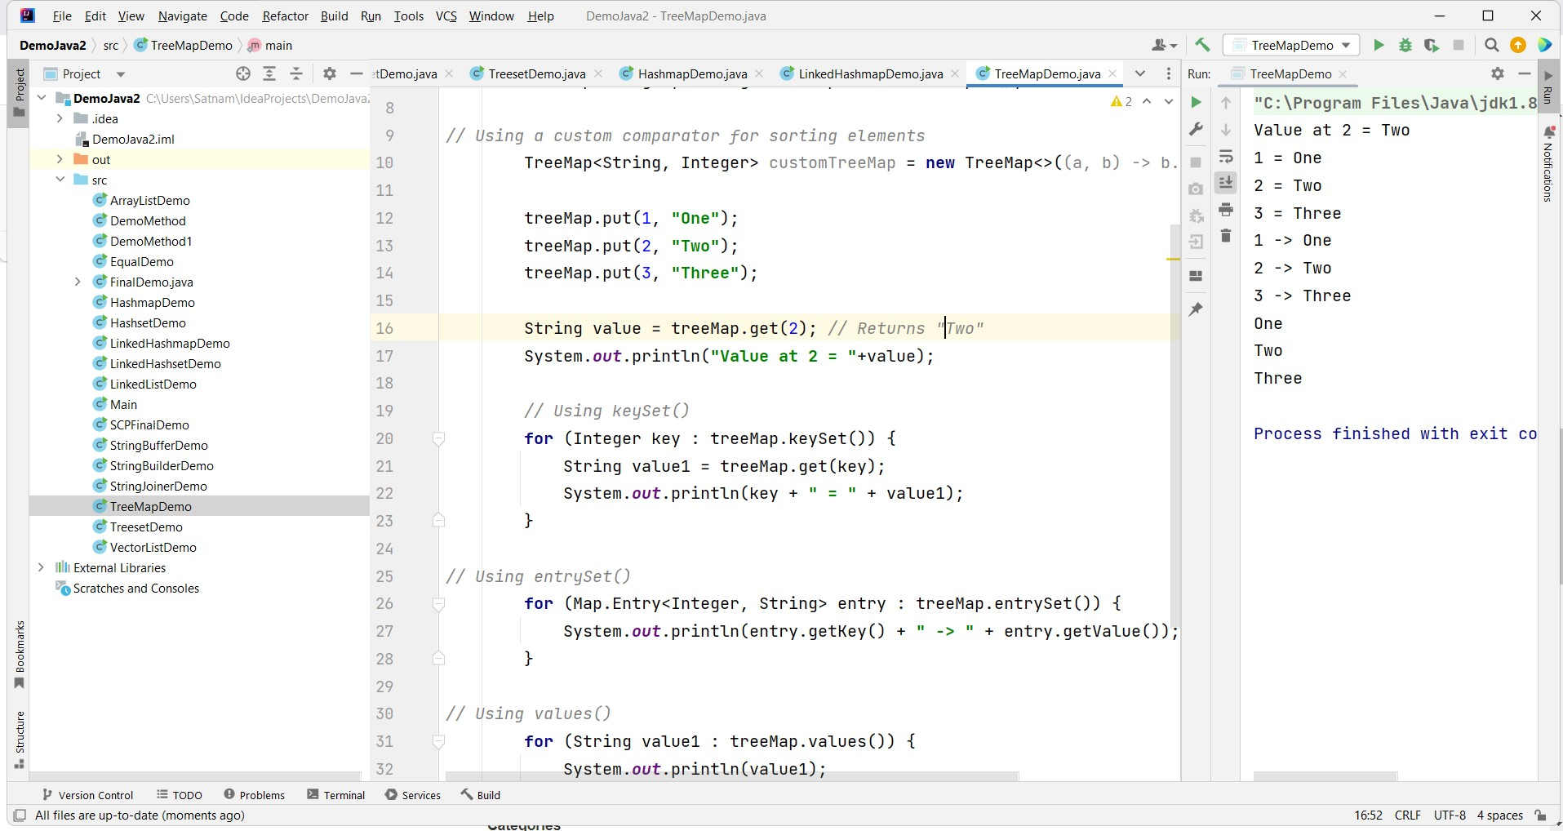Toggle scroll to end of console
Viewport: 1563px width, 831px height.
coord(1226,183)
